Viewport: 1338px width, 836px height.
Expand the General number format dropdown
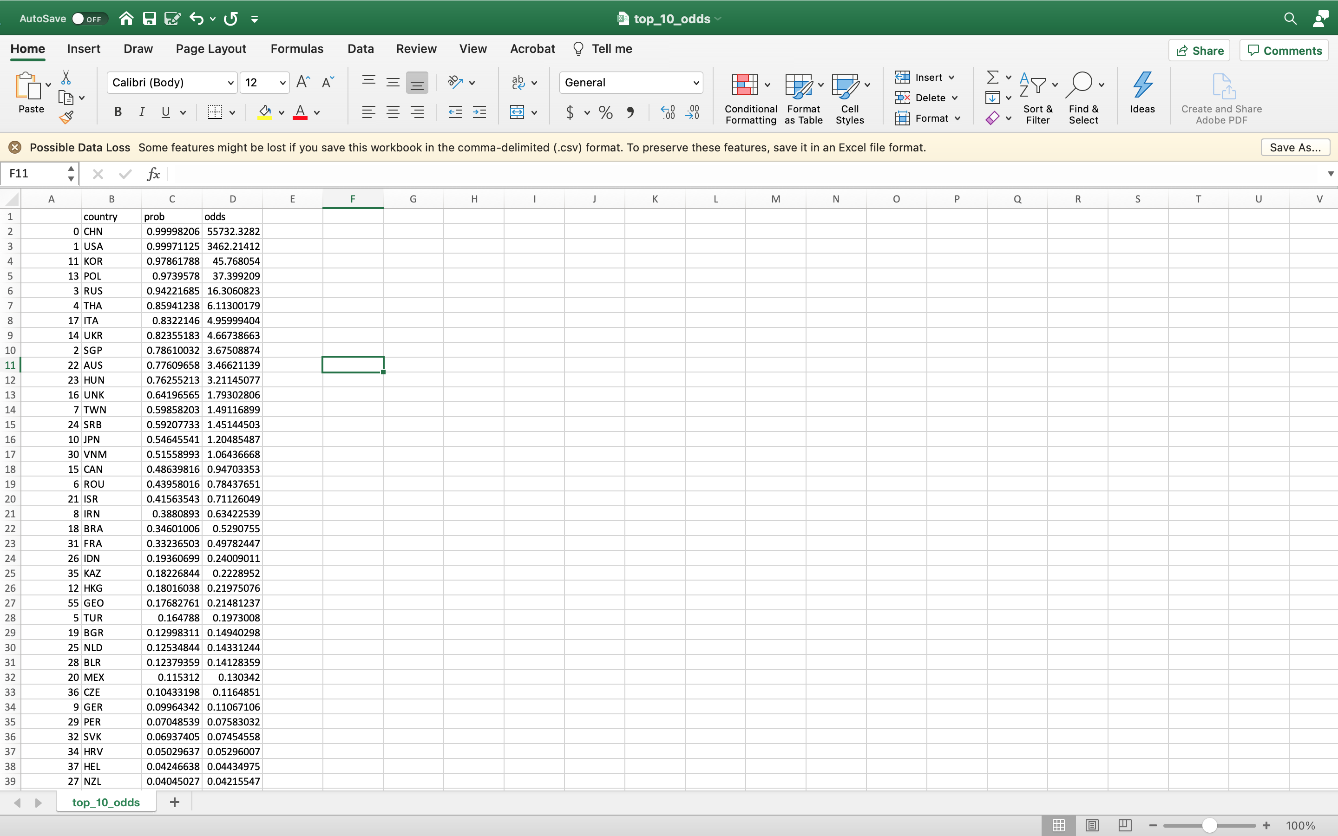point(695,83)
